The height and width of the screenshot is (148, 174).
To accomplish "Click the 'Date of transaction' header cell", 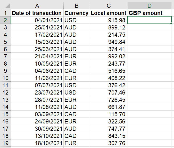I will (x=37, y=13).
